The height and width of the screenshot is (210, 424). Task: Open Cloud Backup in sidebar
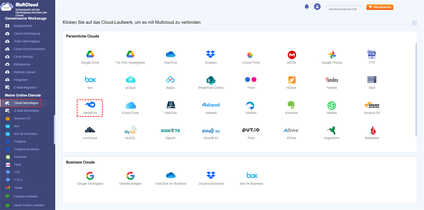pos(23,57)
